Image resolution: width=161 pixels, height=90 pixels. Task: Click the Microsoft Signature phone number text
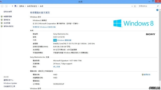pos(67,60)
